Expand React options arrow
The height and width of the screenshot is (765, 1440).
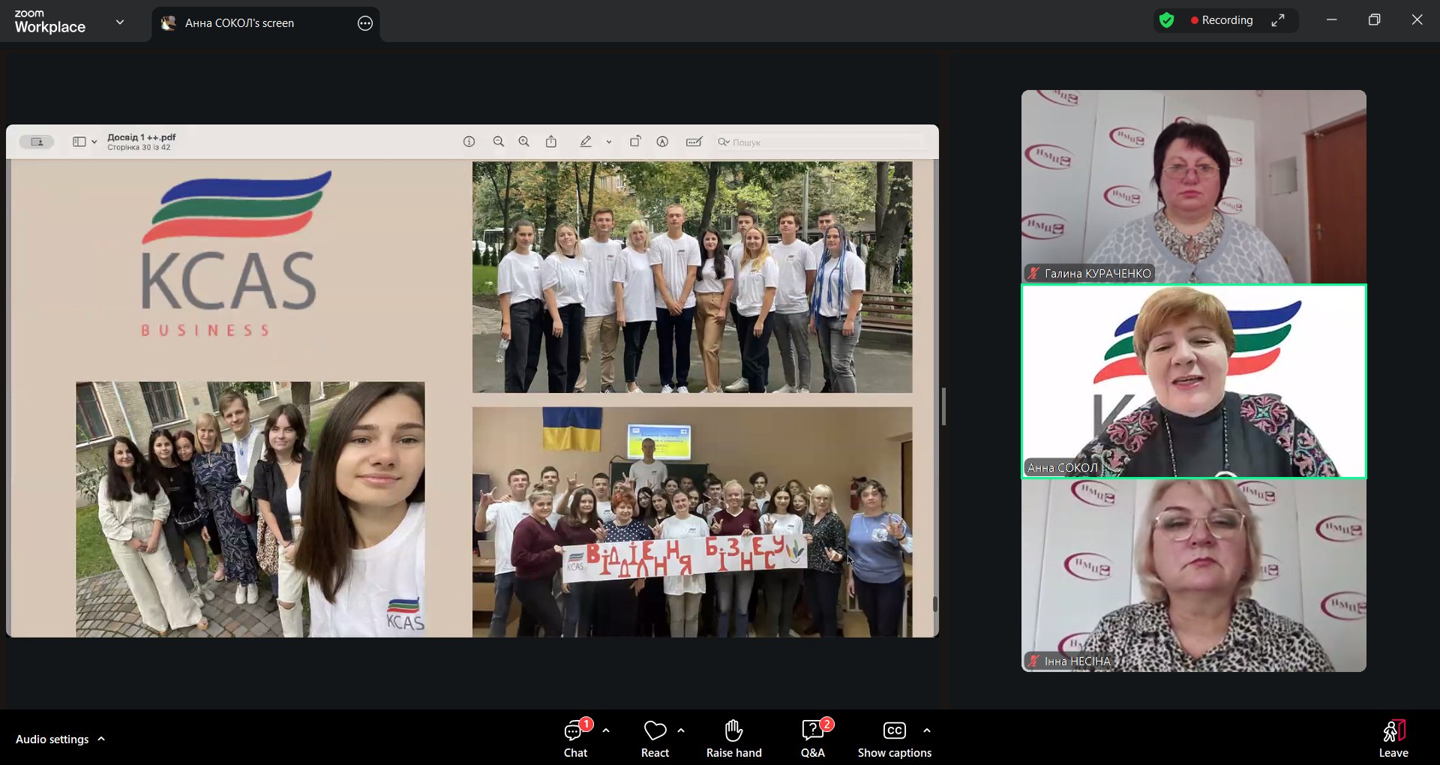(x=681, y=730)
